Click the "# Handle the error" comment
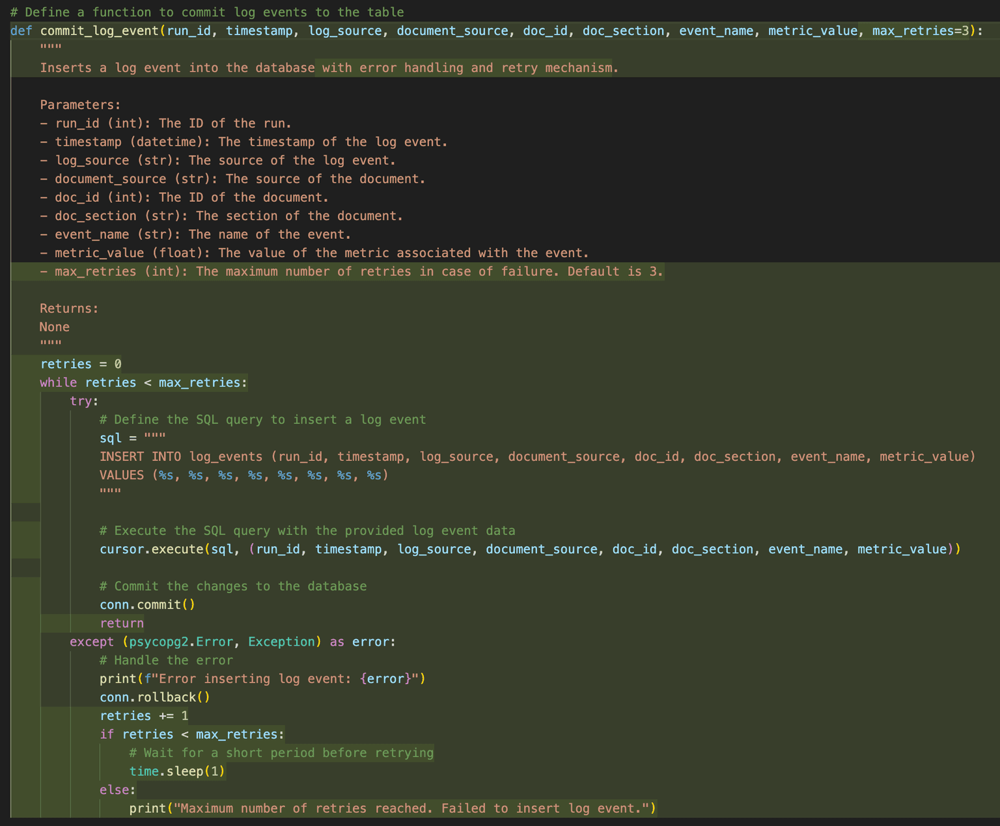 pos(166,660)
